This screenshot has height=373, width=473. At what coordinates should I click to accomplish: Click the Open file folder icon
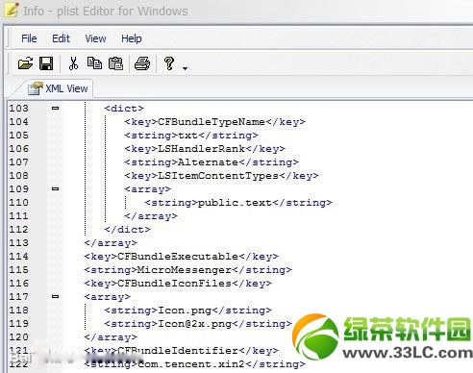pos(25,63)
